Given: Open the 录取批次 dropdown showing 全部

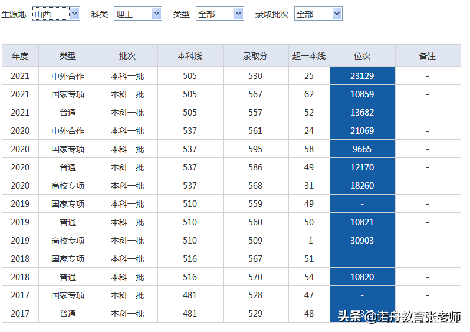Looking at the screenshot, I should click(318, 14).
